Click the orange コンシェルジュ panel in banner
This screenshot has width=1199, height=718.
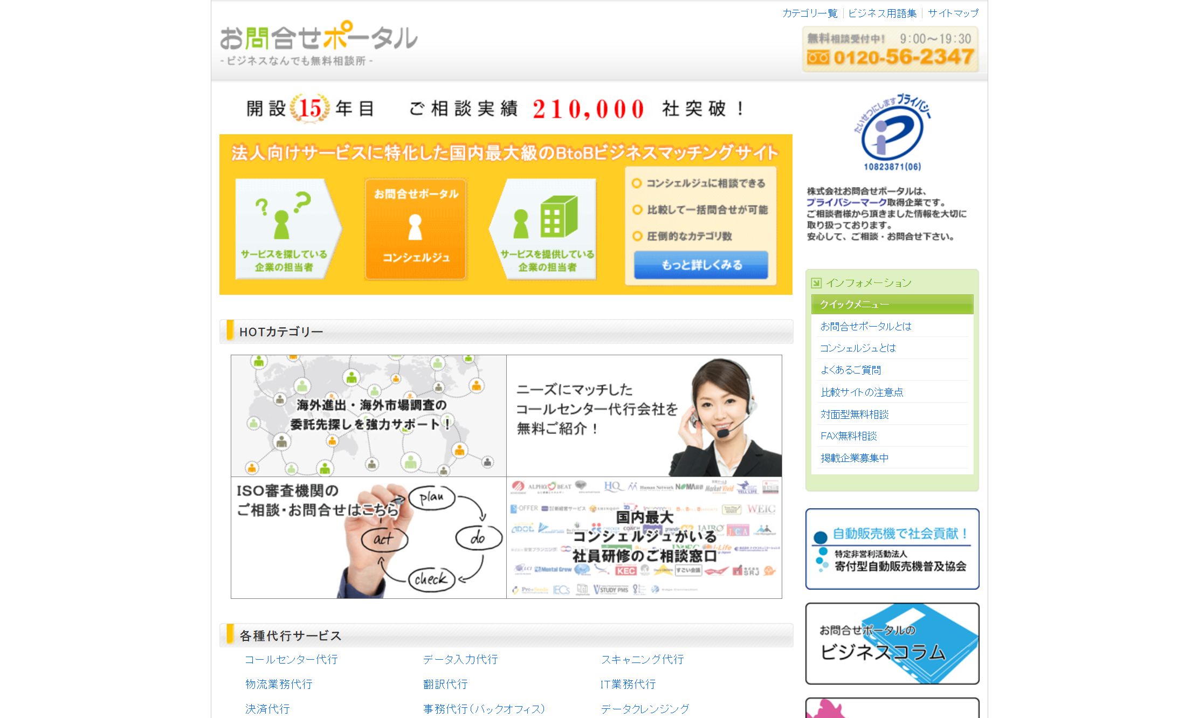[415, 229]
